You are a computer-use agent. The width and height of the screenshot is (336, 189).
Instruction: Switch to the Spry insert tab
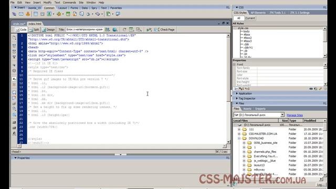94,8
